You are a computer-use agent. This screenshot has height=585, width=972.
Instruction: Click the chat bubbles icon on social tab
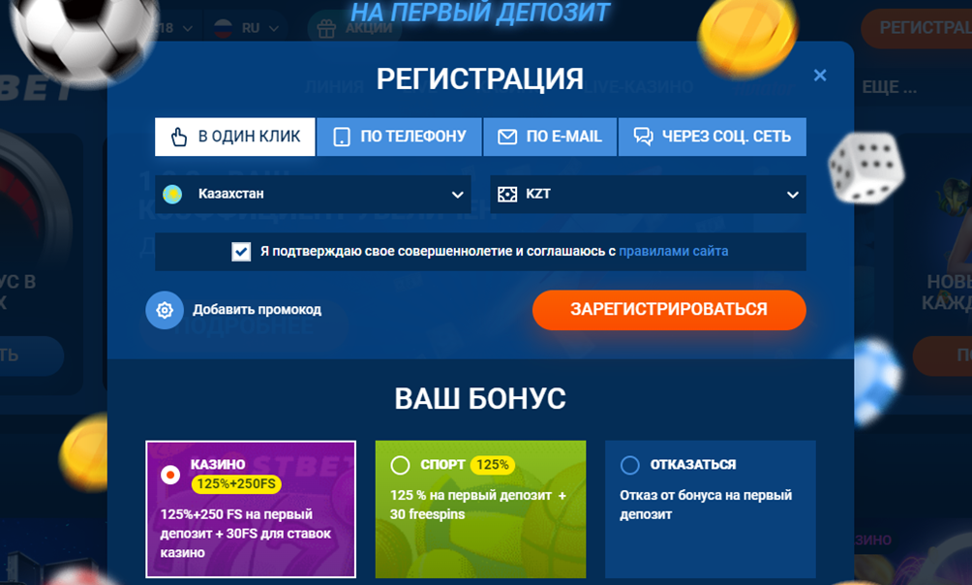[x=644, y=137]
